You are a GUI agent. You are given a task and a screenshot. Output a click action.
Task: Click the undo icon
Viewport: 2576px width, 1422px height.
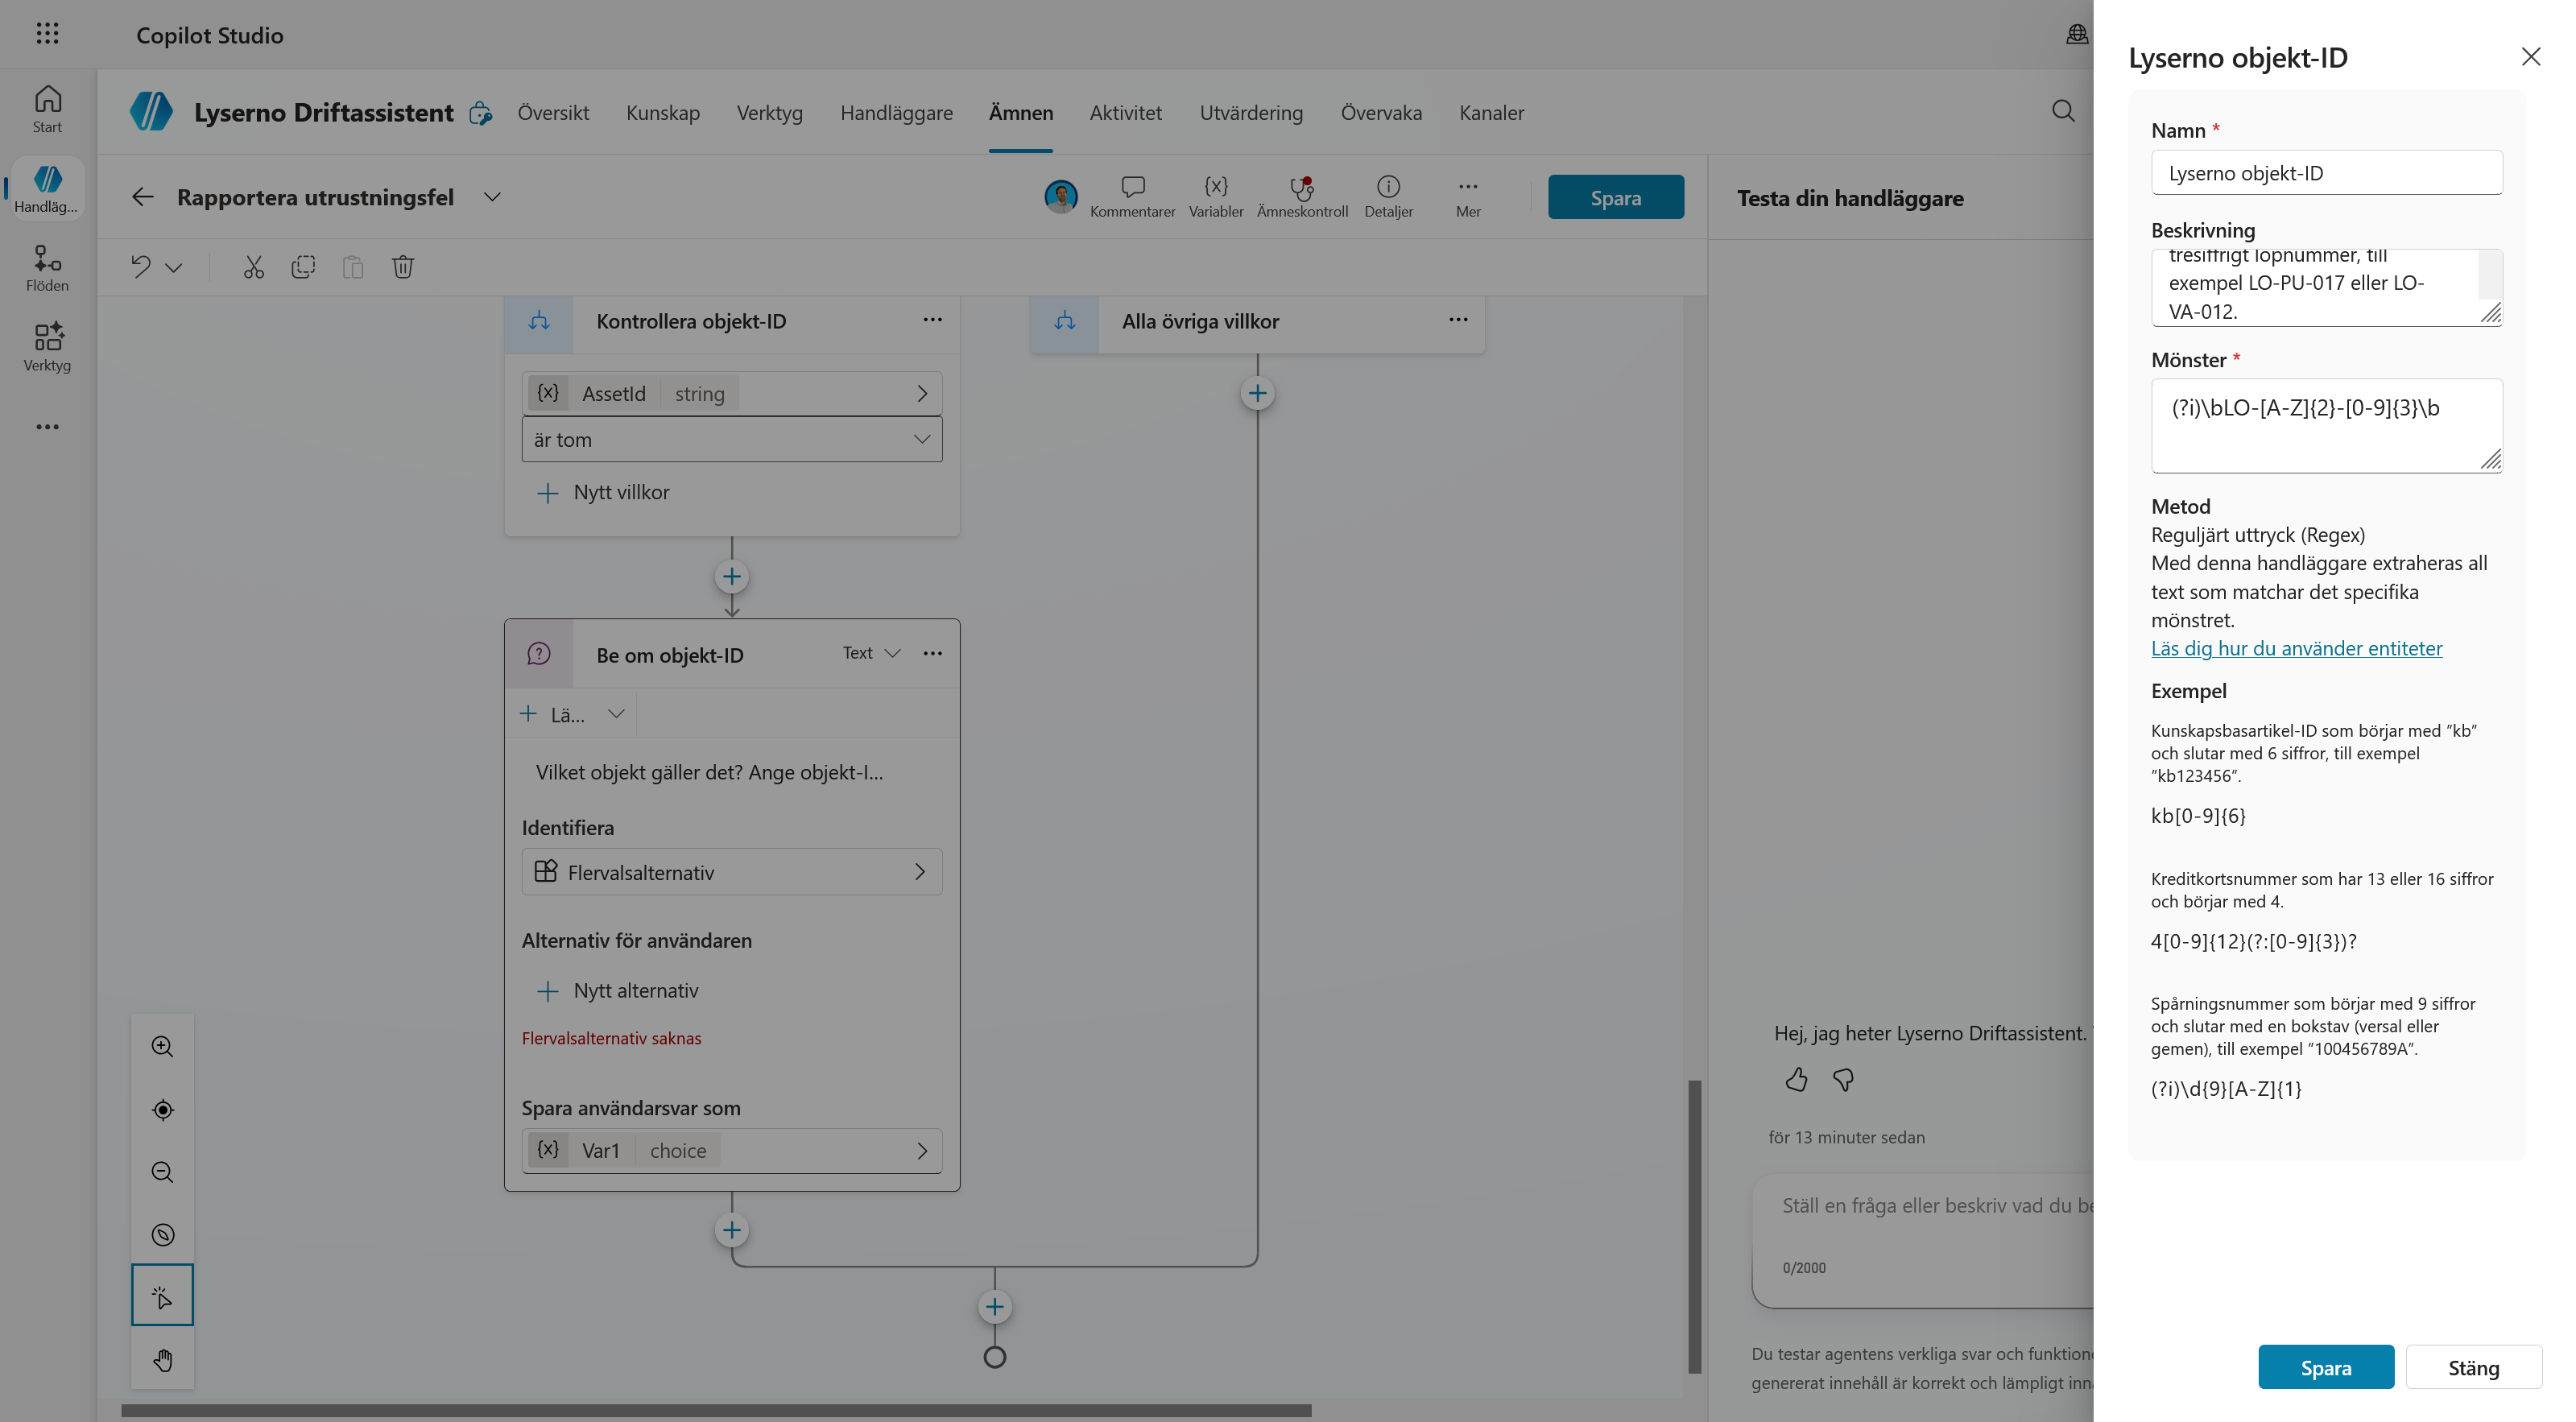click(140, 267)
